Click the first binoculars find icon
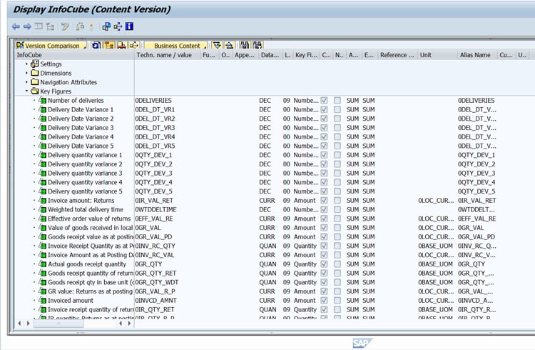The image size is (535, 350). coord(244,46)
